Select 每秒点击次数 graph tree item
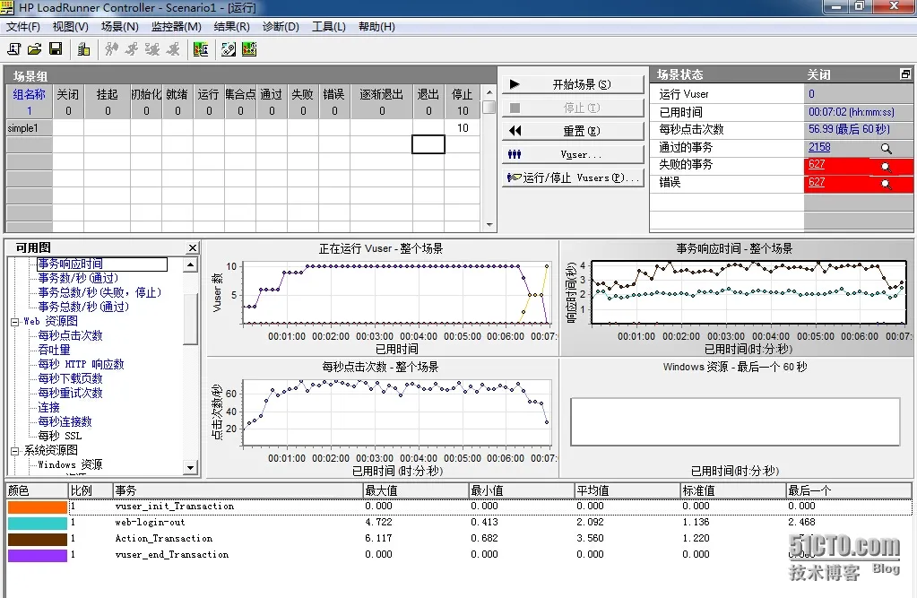The height and width of the screenshot is (598, 917). (70, 335)
